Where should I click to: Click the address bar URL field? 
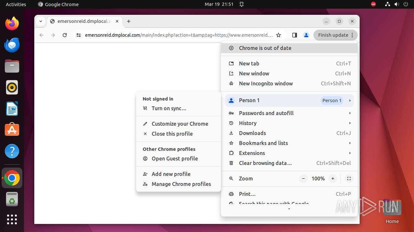pos(179,35)
